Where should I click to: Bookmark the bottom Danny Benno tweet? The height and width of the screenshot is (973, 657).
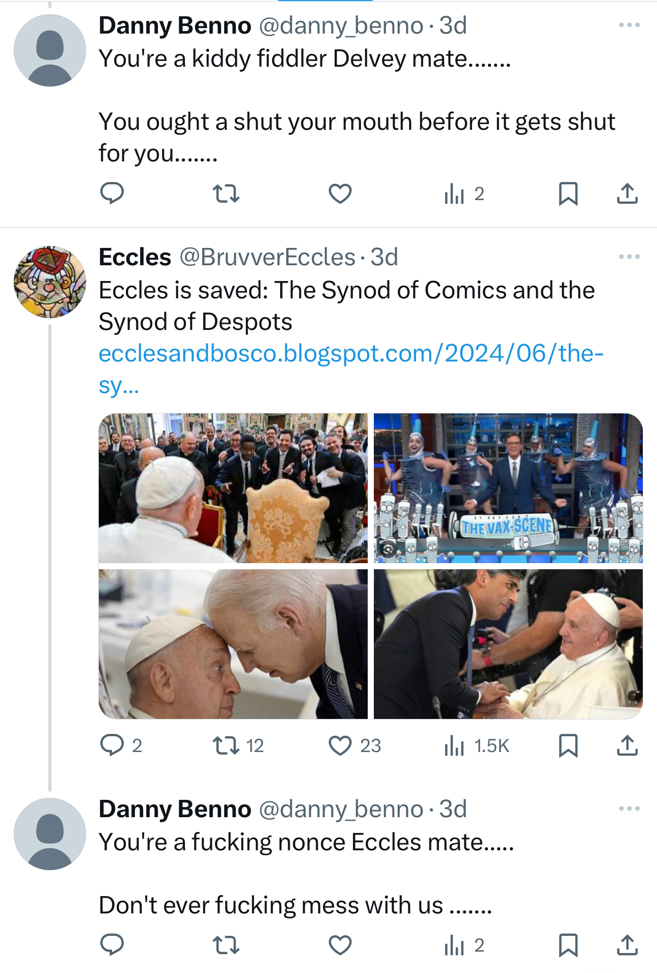pos(568,945)
